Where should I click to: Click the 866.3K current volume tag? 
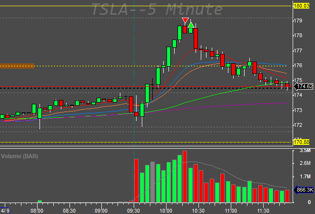305,190
